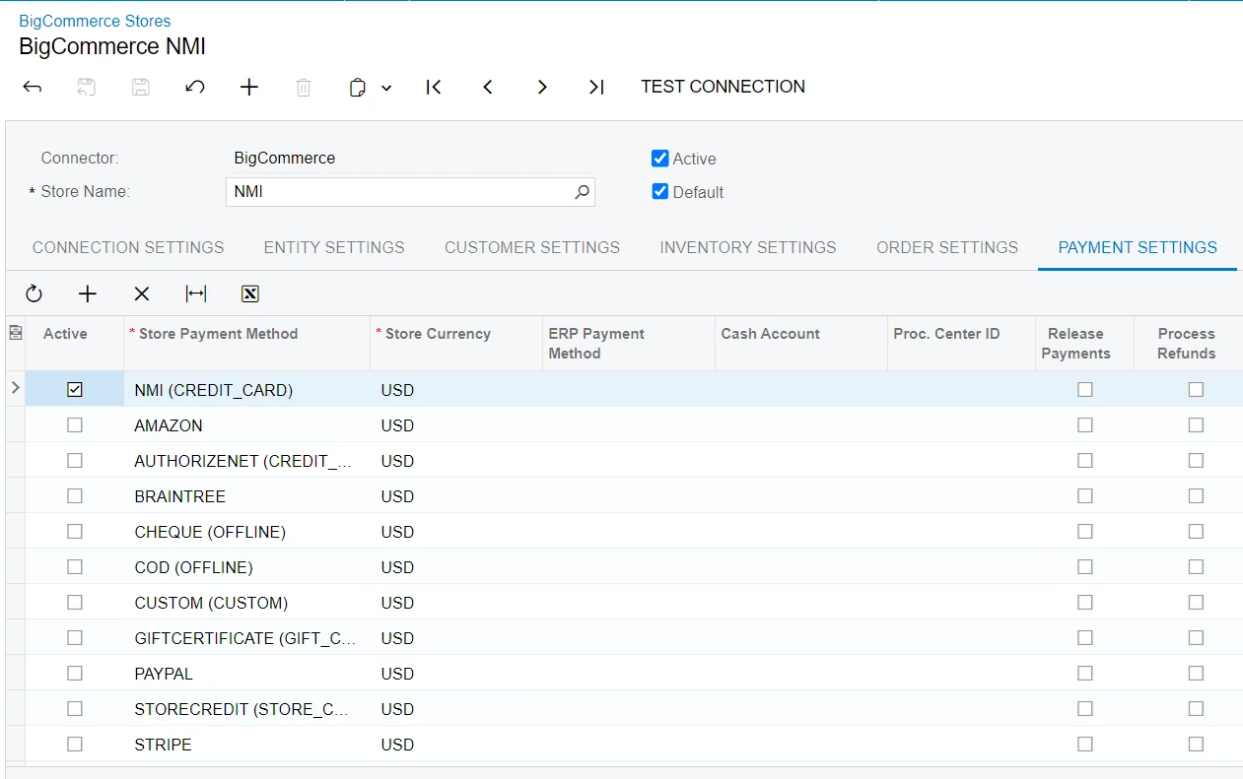This screenshot has width=1243, height=779.
Task: Enable the Active checkbox for PAYPAL
Action: click(x=75, y=674)
